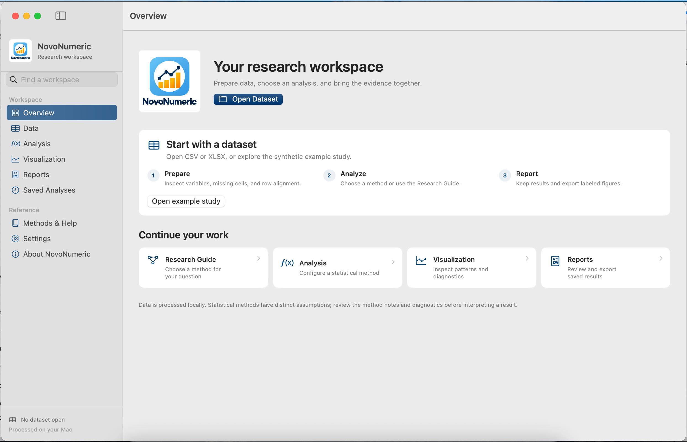Click the Overview grid icon in the sidebar
The image size is (687, 442).
click(x=15, y=113)
